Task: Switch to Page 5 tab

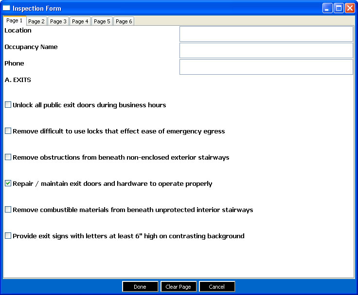Action: tap(102, 21)
